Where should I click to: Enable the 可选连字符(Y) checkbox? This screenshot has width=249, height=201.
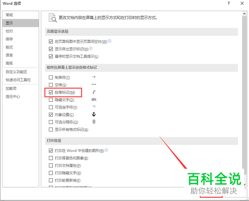tap(51, 107)
